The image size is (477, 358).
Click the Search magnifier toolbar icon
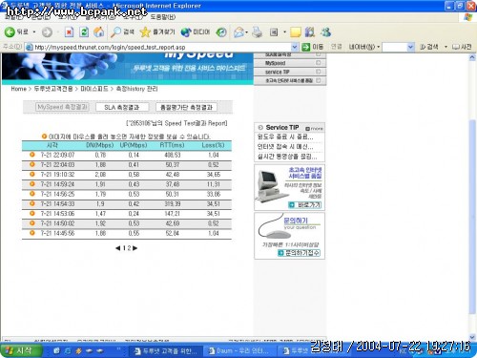pyautogui.click(x=115, y=32)
